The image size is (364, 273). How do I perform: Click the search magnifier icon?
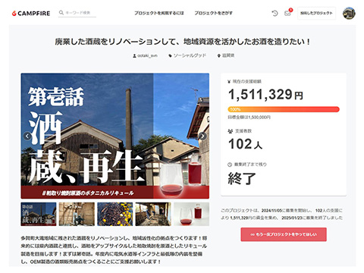tap(61, 12)
